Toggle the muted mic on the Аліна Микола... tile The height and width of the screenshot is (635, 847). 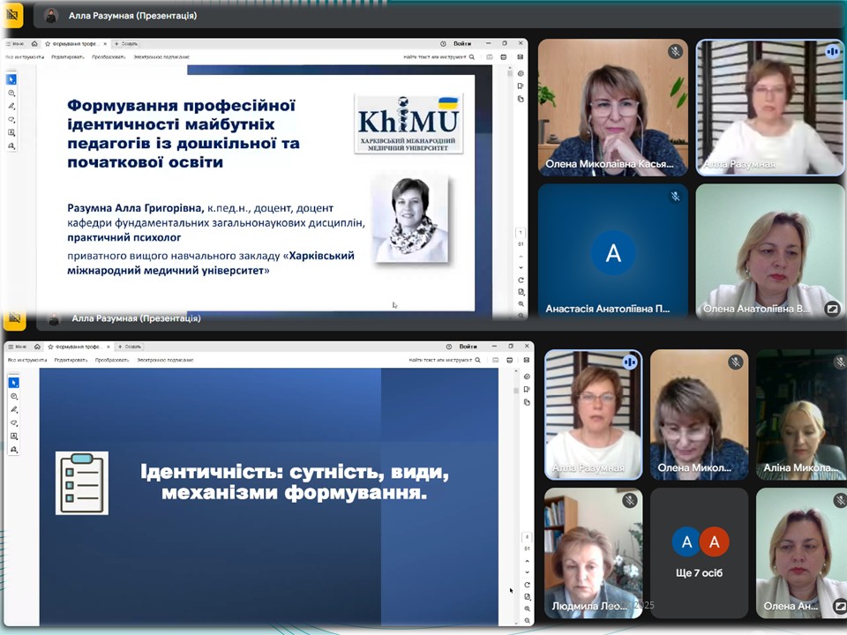pos(839,362)
